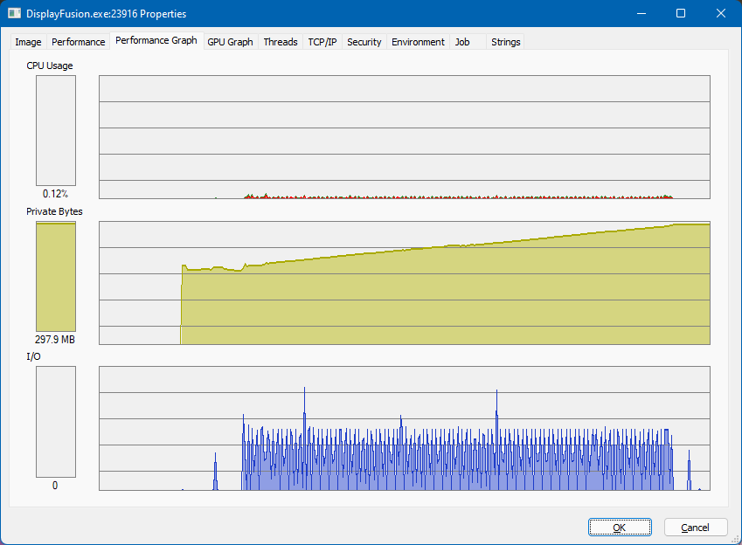
Task: Switch to the Image tab
Action: click(x=28, y=42)
